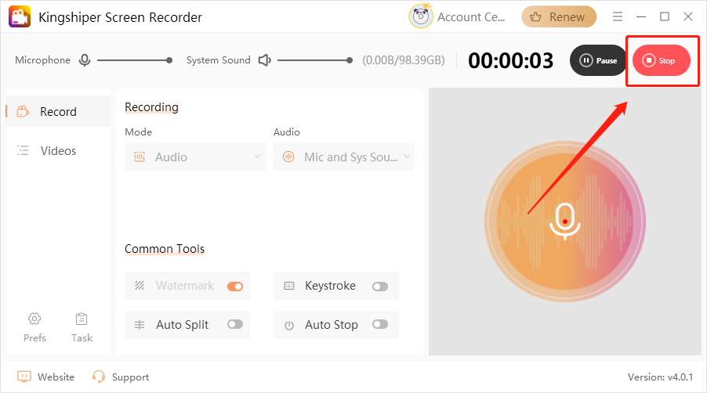Toggle the Watermark switch off
Image resolution: width=707 pixels, height=393 pixels.
tap(235, 287)
